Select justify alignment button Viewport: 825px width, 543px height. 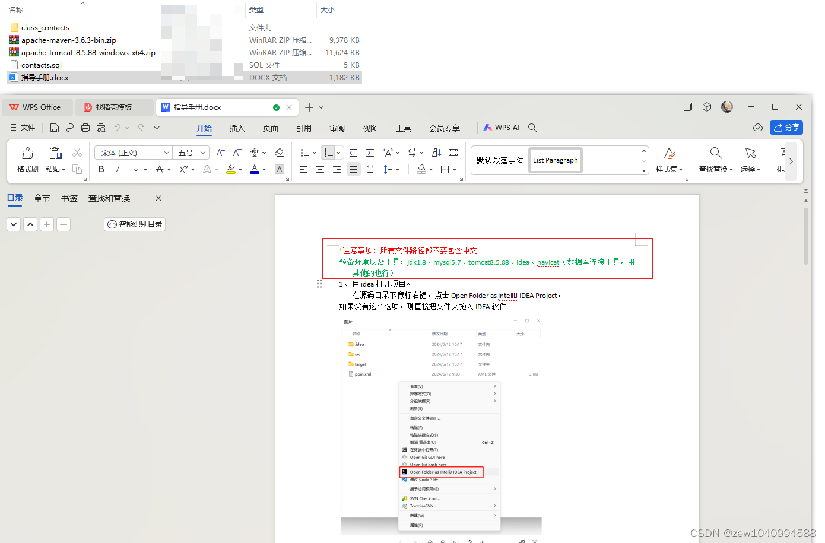[x=354, y=169]
